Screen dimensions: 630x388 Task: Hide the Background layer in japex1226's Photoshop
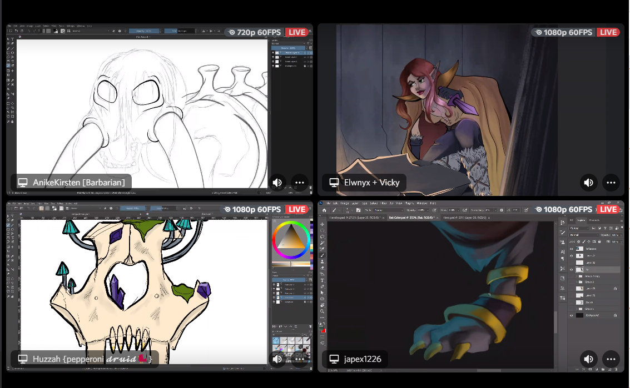pyautogui.click(x=571, y=315)
